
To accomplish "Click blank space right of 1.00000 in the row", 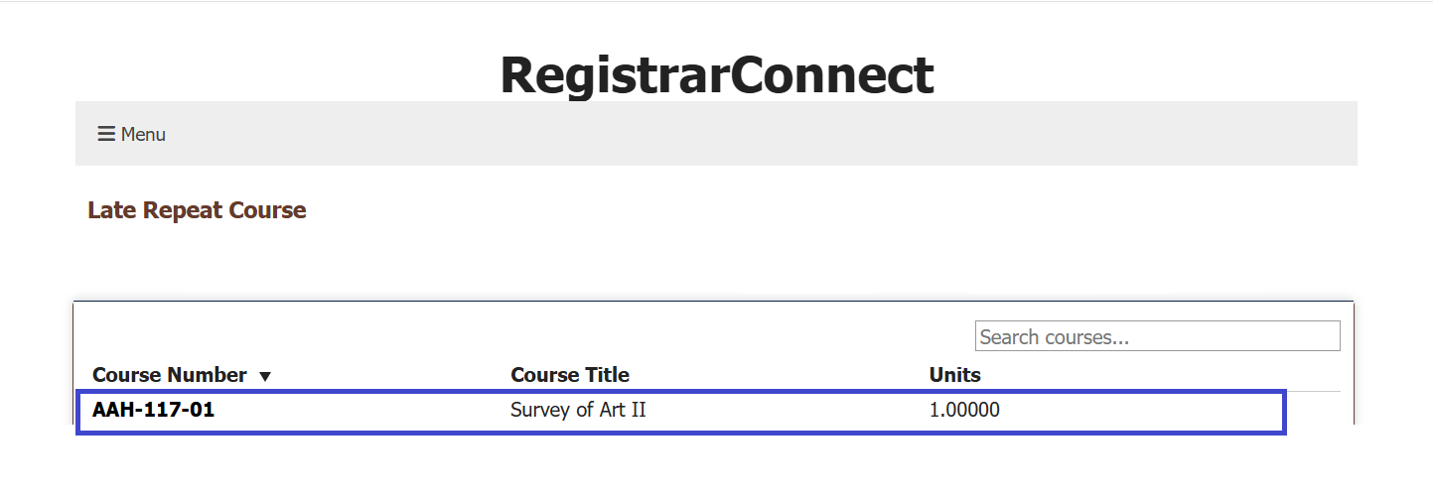I will click(1142, 410).
